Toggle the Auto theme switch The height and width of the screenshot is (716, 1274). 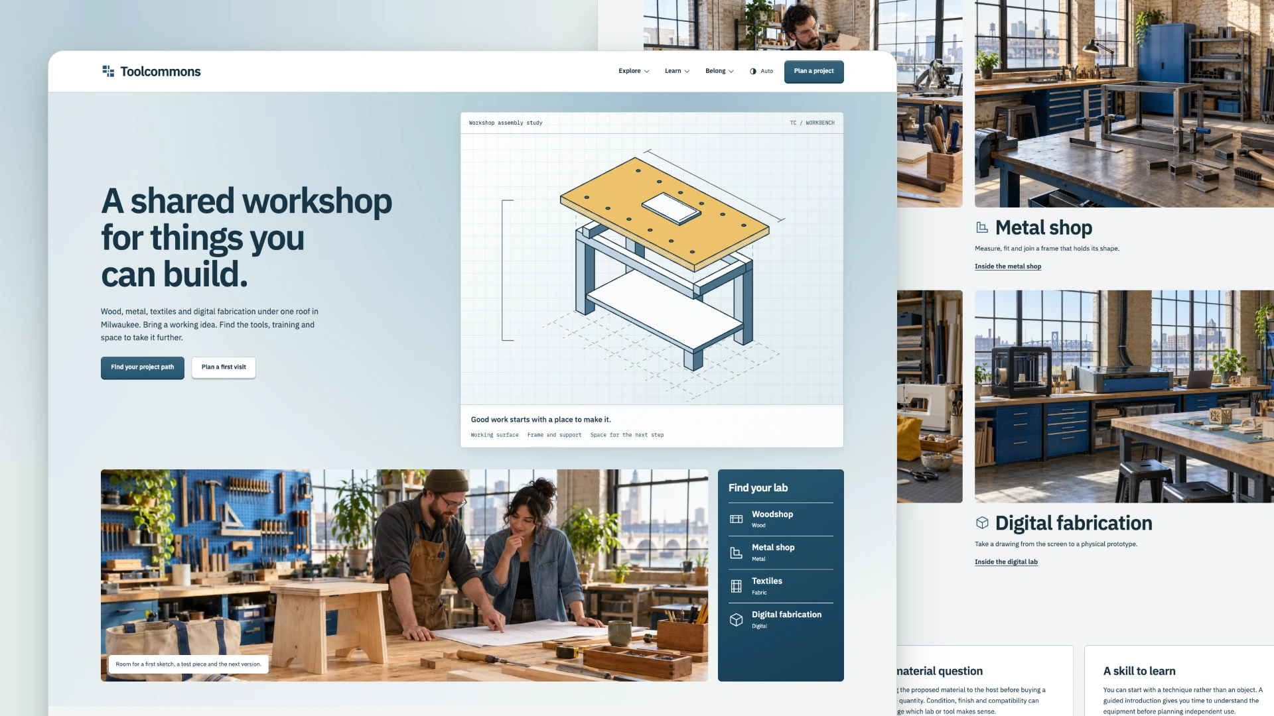click(761, 71)
